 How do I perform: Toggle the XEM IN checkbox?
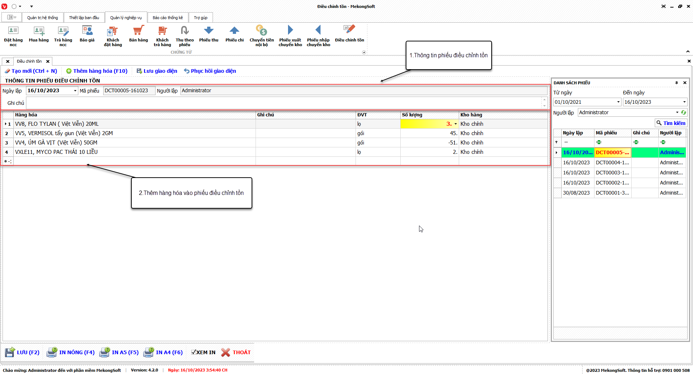pos(194,352)
